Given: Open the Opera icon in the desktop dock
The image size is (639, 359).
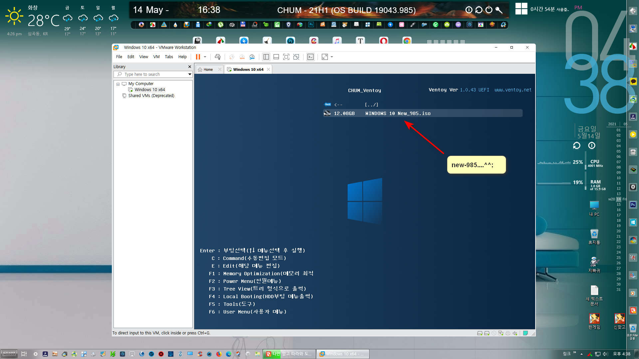Looking at the screenshot, I should point(383,41).
